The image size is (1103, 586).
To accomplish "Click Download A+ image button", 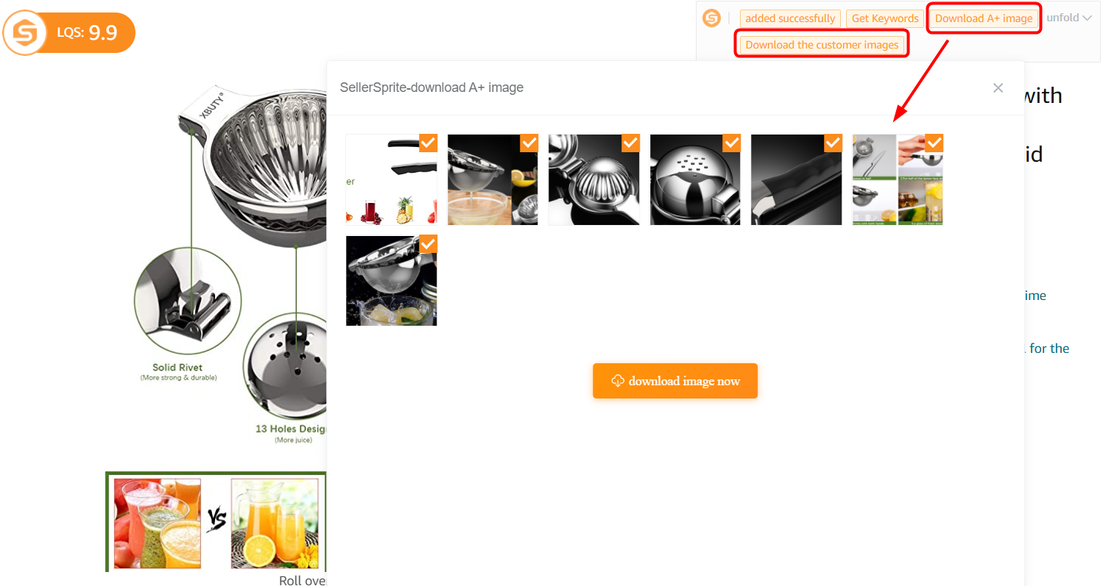I will coord(984,18).
